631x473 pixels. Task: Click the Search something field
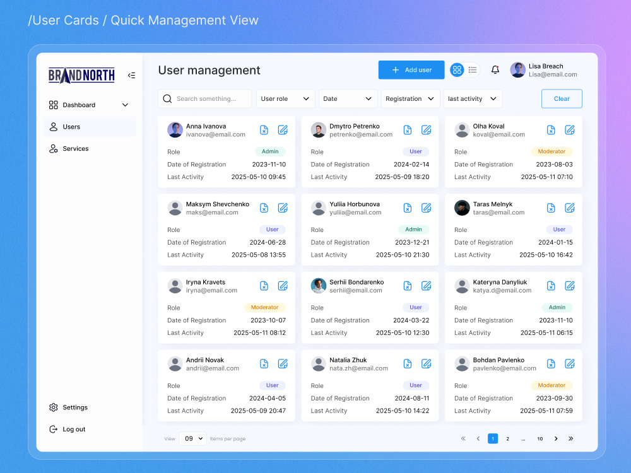coord(205,98)
